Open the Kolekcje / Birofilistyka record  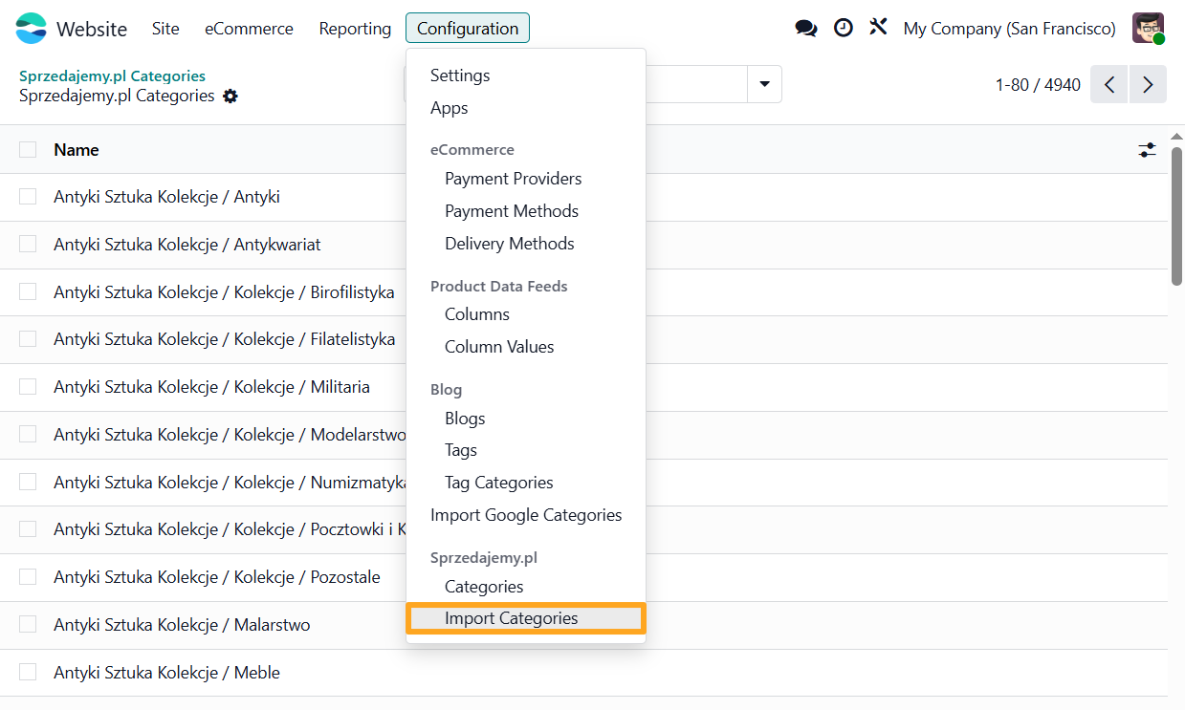coord(224,292)
